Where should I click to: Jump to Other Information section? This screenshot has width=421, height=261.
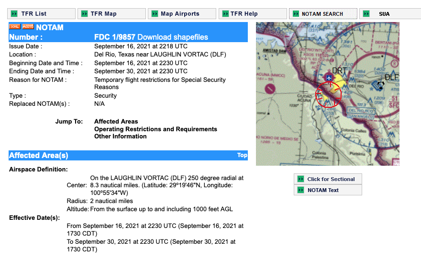(120, 136)
